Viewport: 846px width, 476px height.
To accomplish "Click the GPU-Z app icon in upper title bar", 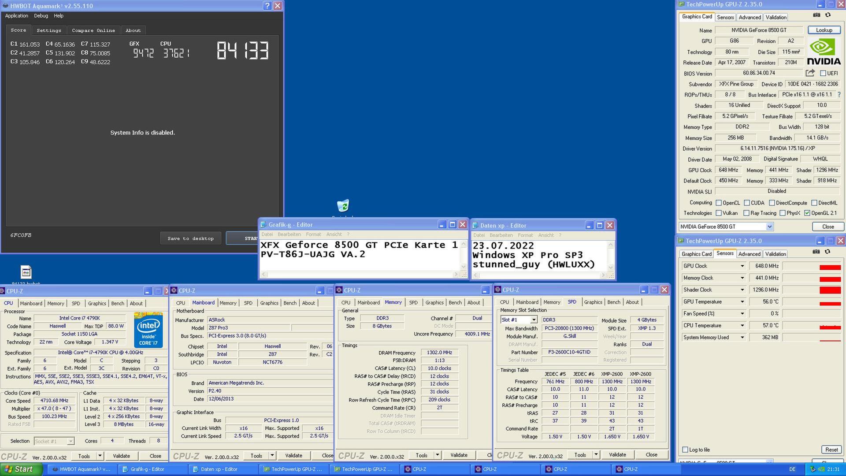I will click(x=681, y=4).
